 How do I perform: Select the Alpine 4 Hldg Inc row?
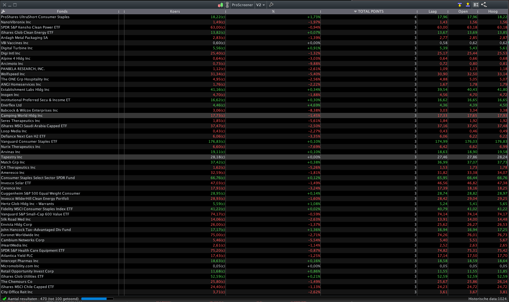tap(254, 58)
